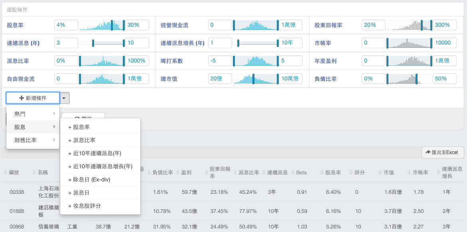Add 近10年連續派息(年) condition
The width and height of the screenshot is (467, 232).
[x=100, y=153]
